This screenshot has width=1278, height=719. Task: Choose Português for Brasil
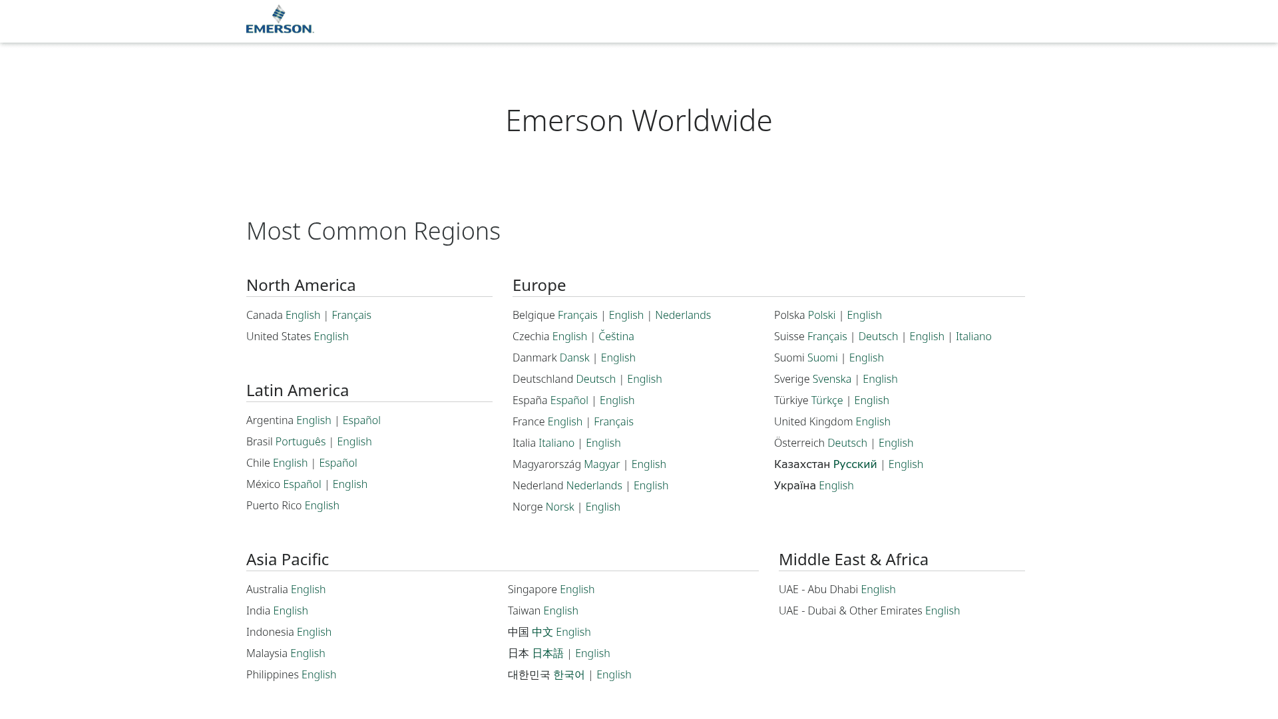301,441
